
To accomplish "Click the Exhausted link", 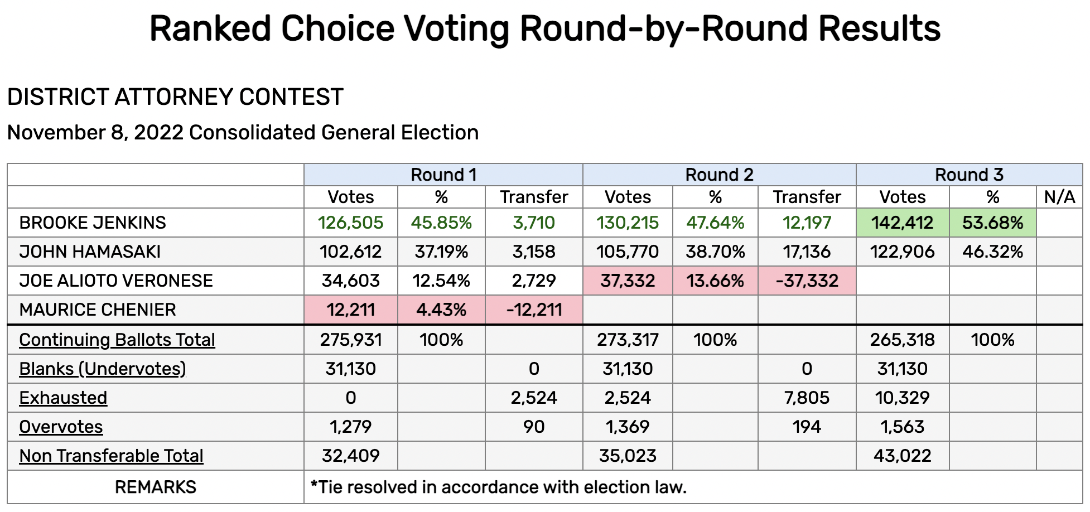I will [63, 398].
